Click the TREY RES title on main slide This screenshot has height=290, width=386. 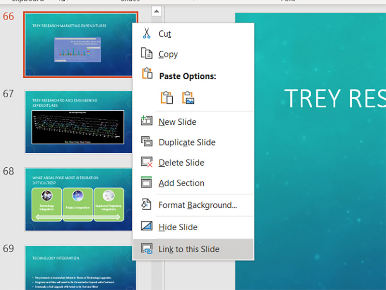[335, 99]
